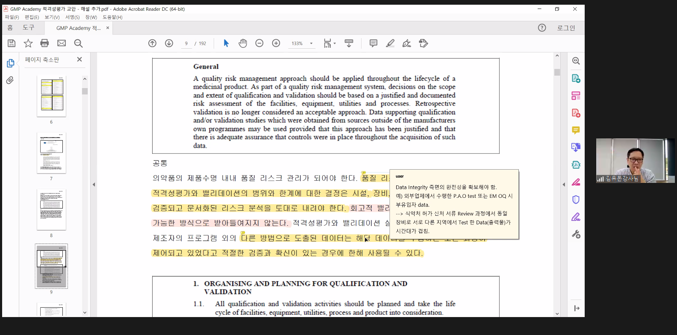The image size is (677, 335).
Task: Switch to 홈 tab
Action: (10, 27)
